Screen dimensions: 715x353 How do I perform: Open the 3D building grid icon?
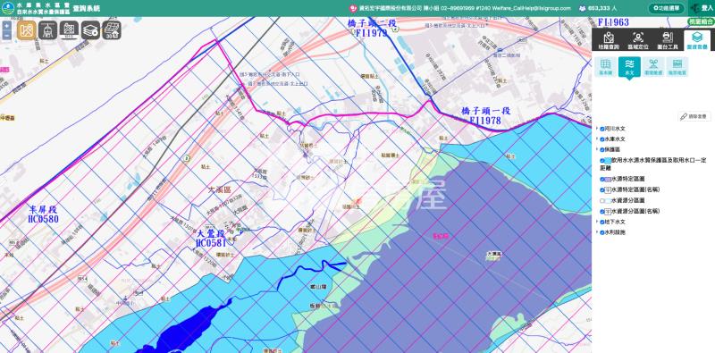pyautogui.click(x=111, y=30)
